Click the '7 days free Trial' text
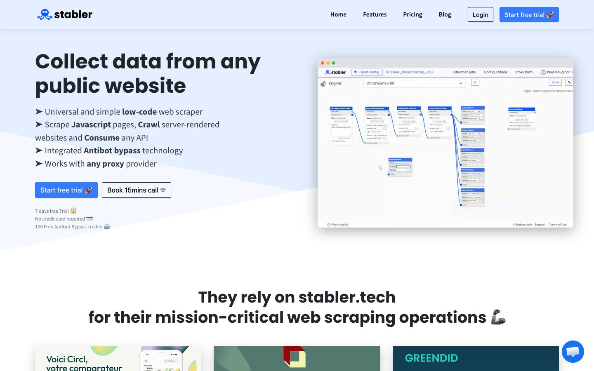This screenshot has width=594, height=371. tap(52, 211)
